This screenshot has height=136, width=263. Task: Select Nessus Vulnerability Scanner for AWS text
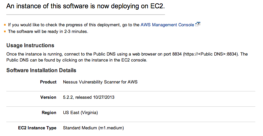tap(100, 82)
